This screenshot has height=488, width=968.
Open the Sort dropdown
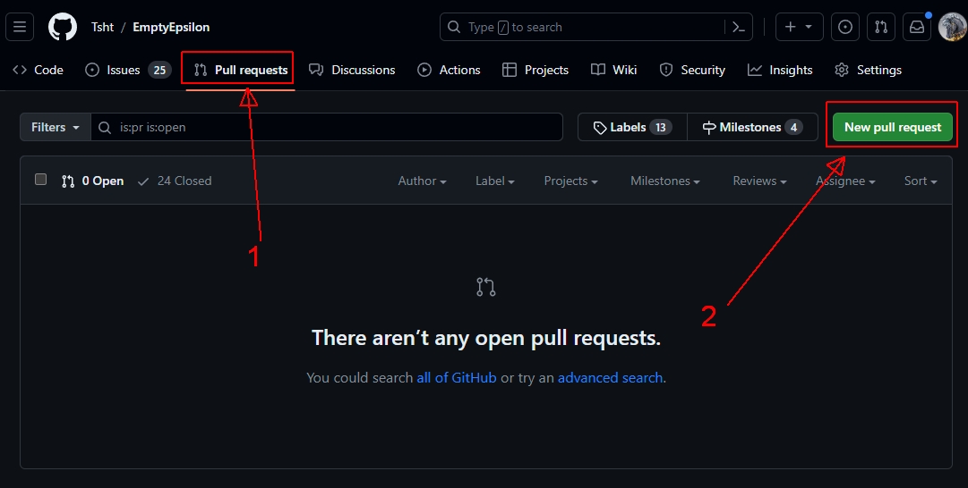click(x=921, y=181)
